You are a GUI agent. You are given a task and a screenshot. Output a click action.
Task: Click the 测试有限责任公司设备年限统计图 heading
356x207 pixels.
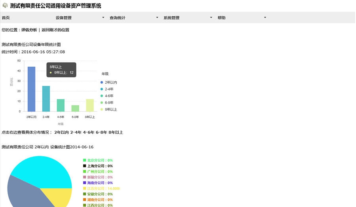(x=31, y=44)
